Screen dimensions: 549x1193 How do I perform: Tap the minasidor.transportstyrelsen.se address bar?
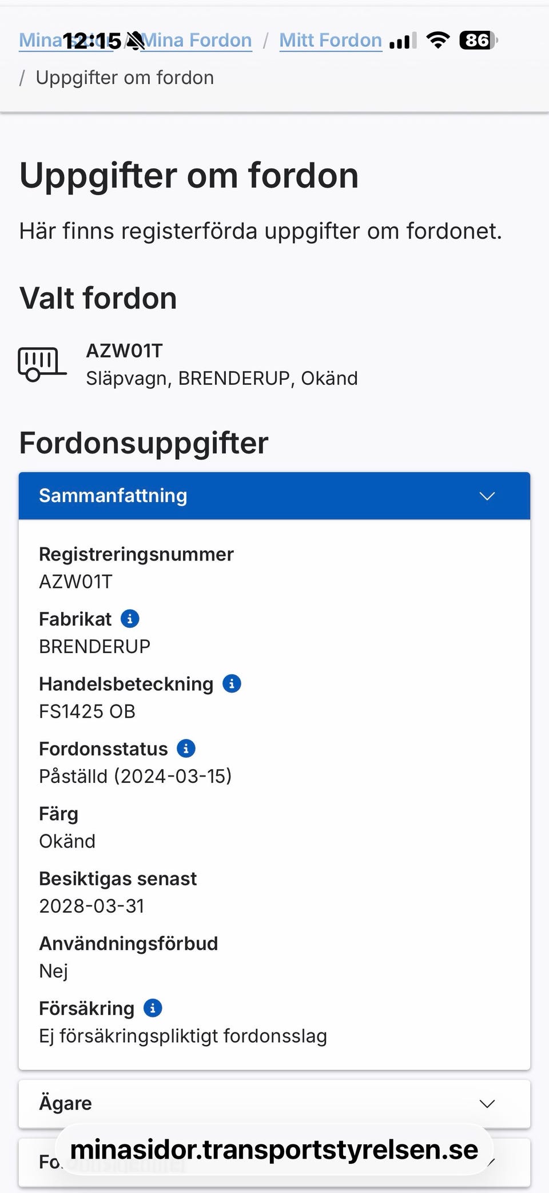point(274,1150)
